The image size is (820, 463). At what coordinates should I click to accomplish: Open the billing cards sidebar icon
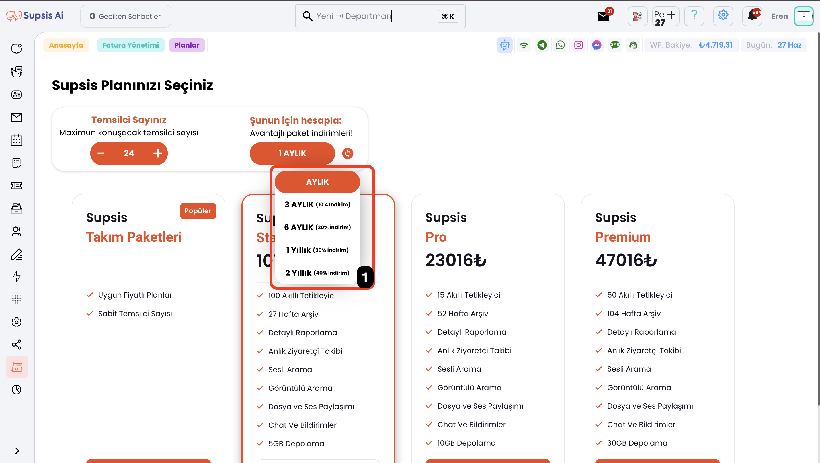tap(17, 367)
